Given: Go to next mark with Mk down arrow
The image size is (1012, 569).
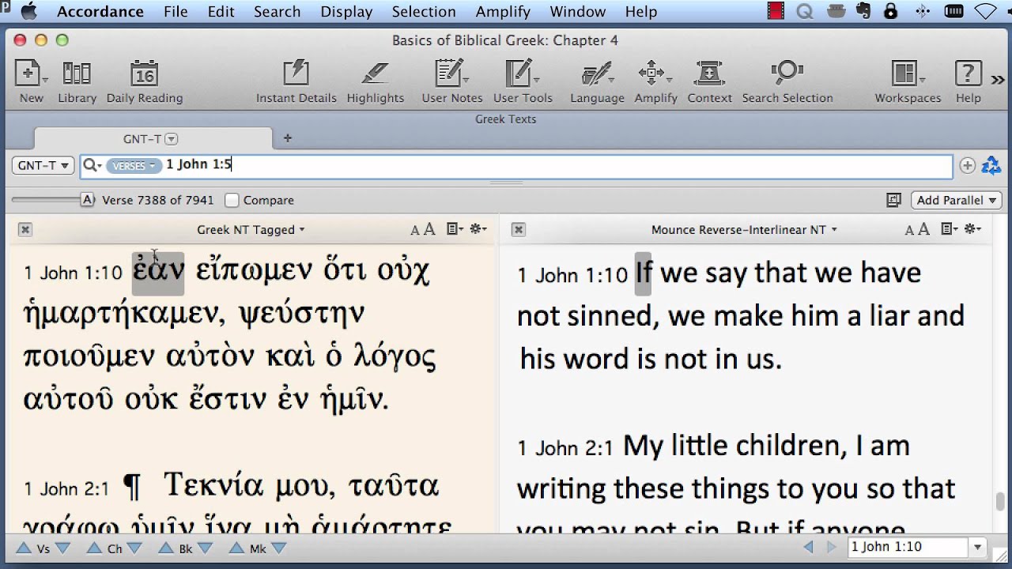Looking at the screenshot, I should [278, 548].
